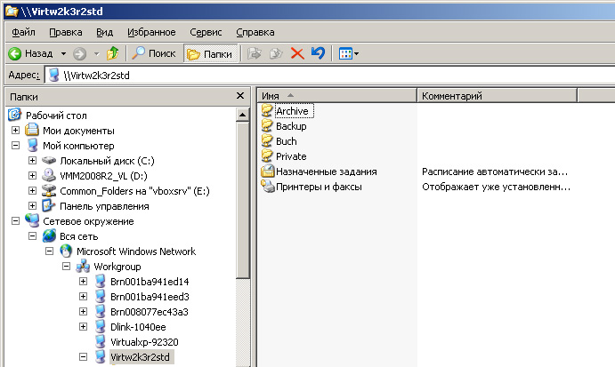Expand Brn001ba941eed3 computer node
Image resolution: width=615 pixels, height=367 pixels.
[x=83, y=297]
